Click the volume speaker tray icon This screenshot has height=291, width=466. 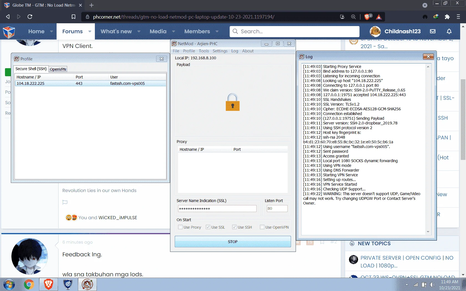(432, 285)
